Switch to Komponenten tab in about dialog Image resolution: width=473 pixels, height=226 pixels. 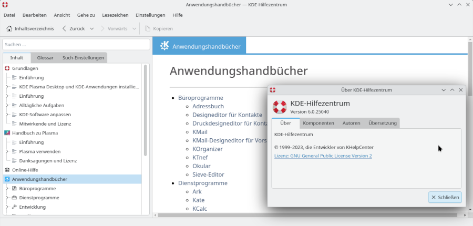[x=318, y=123]
